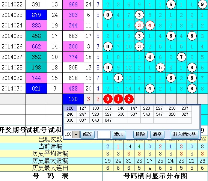This screenshot has height=181, width=208.
Task: Select number 847 in the list
Action: point(108,120)
